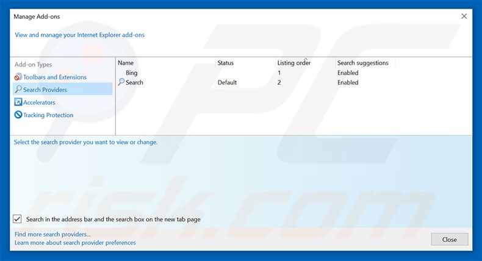482x261 pixels.
Task: Open the Tracking Protection add-on type
Action: click(x=48, y=115)
